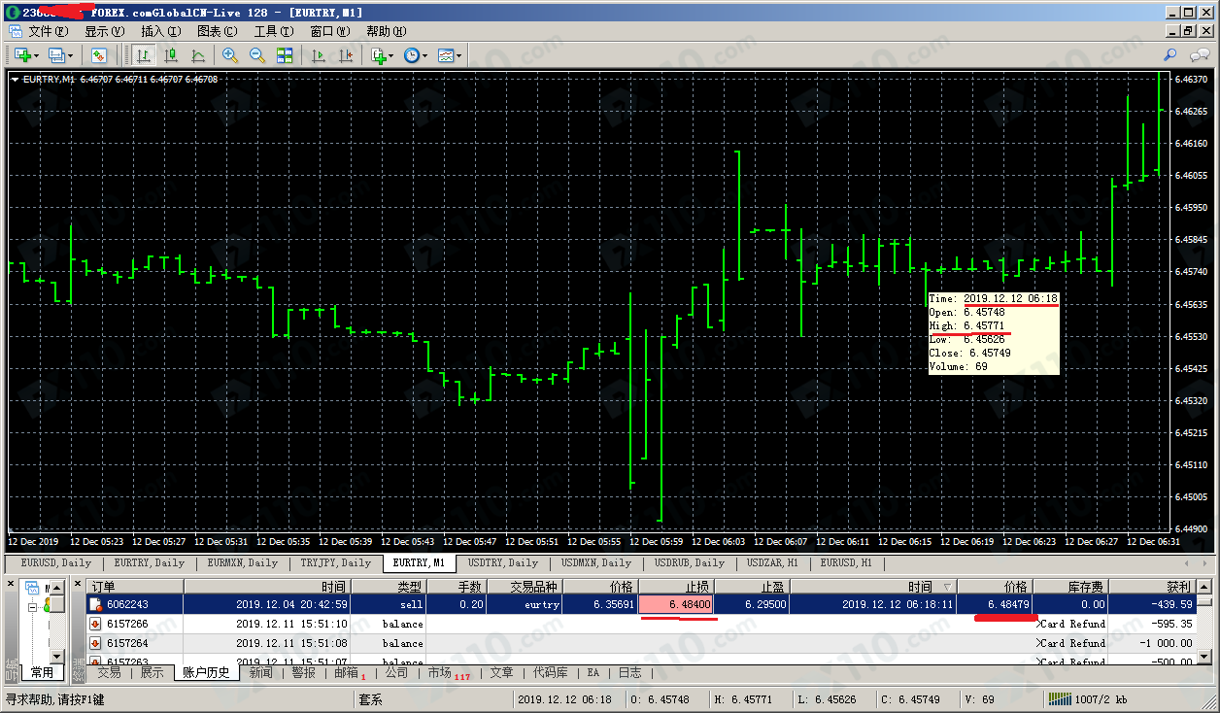The height and width of the screenshot is (713, 1220).
Task: Open the 代码库 terminal tab
Action: [550, 672]
